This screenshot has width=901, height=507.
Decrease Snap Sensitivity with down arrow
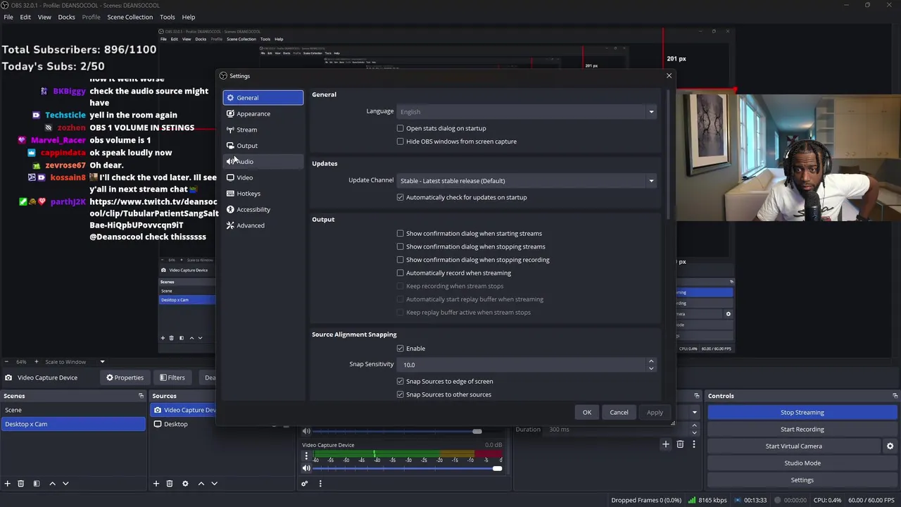tap(651, 368)
